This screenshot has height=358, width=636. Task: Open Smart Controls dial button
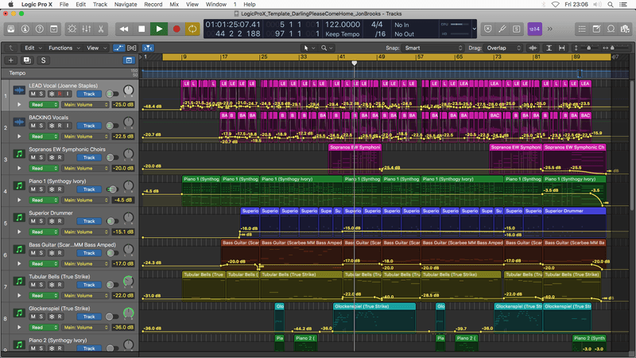click(72, 29)
